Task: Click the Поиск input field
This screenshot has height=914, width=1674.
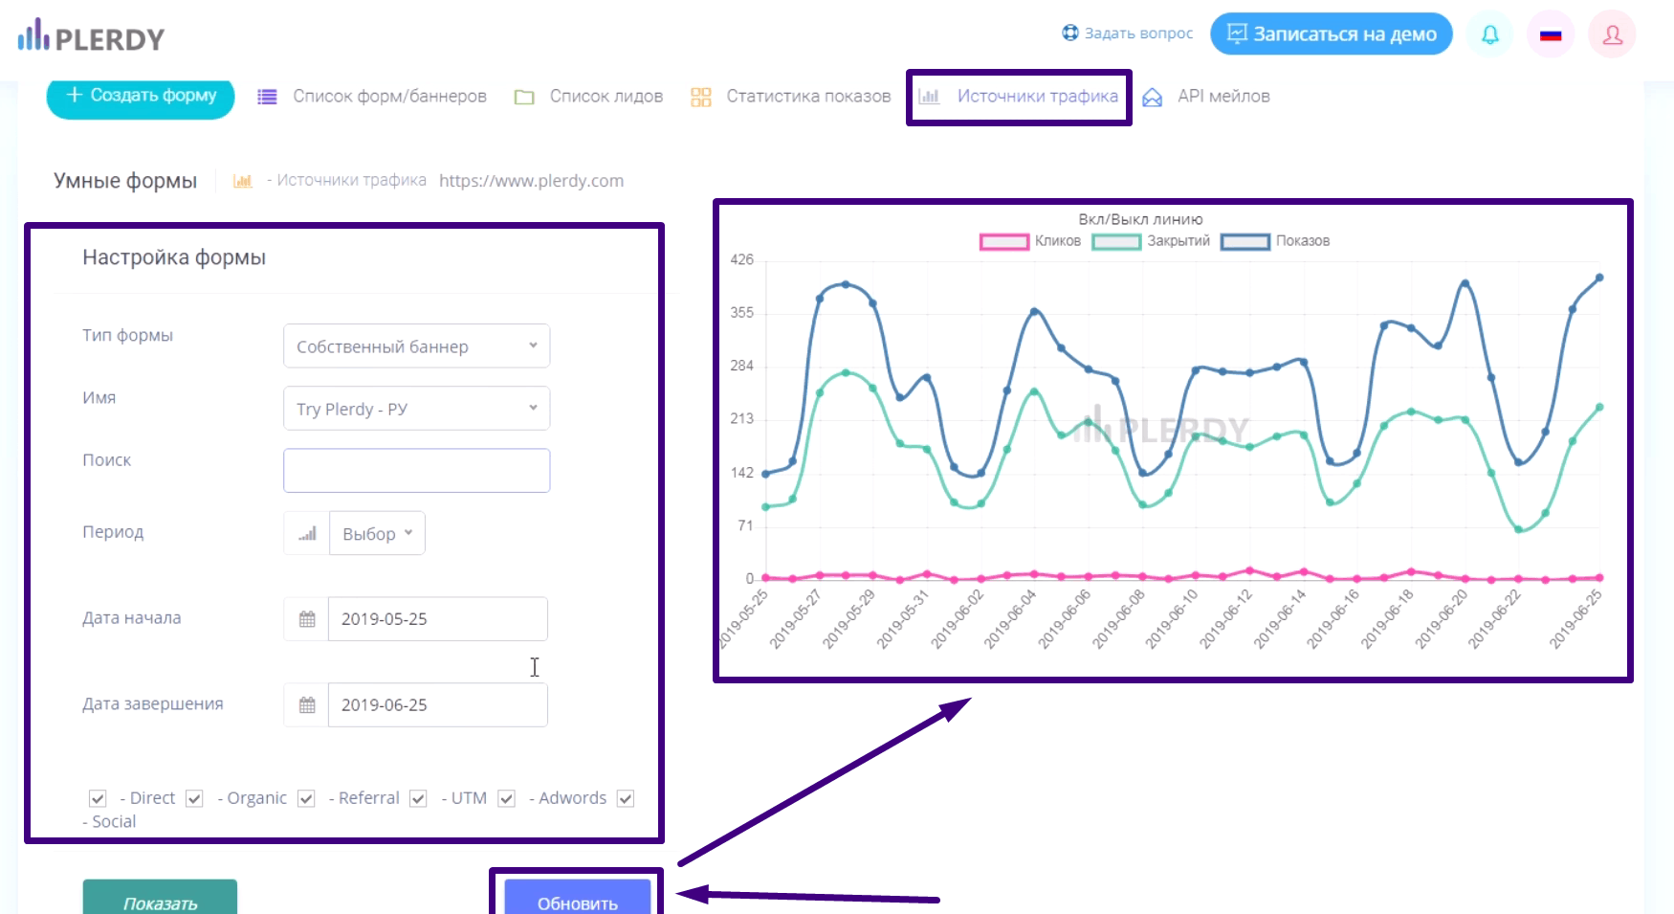Action: pos(416,470)
